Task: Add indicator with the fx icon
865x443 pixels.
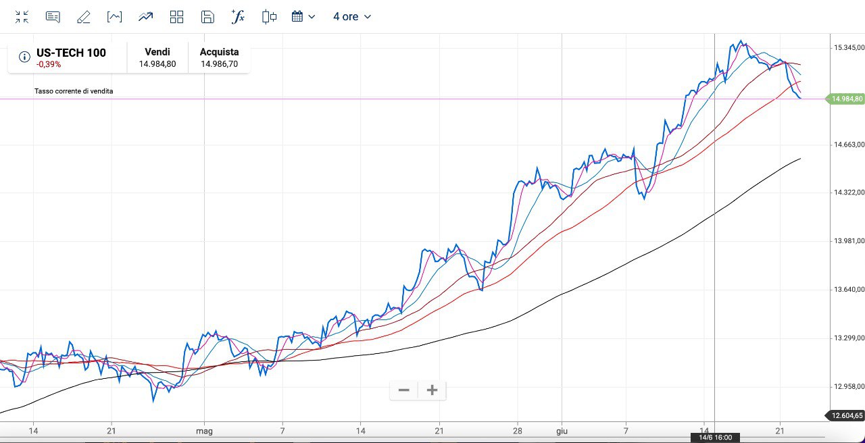Action: click(238, 17)
